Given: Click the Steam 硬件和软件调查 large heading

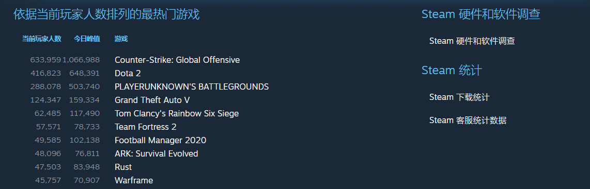Looking at the screenshot, I should tap(481, 14).
